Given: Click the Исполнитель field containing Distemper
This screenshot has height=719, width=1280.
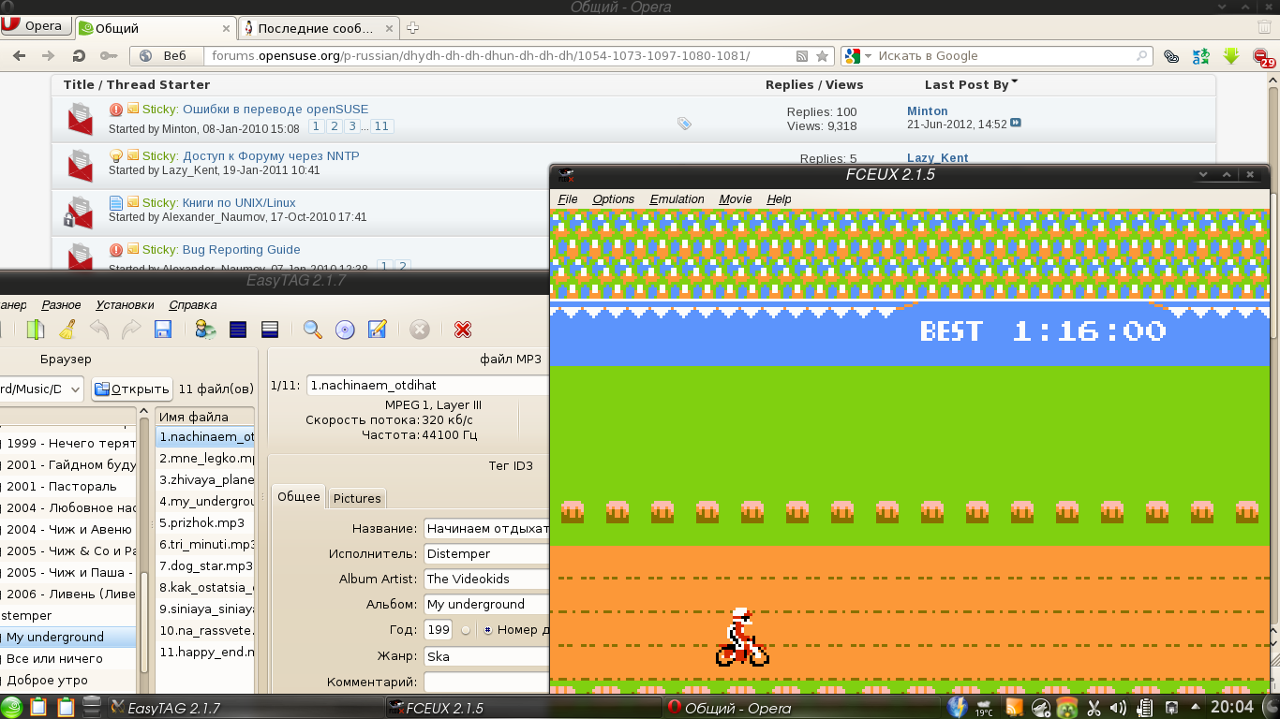Looking at the screenshot, I should [486, 554].
